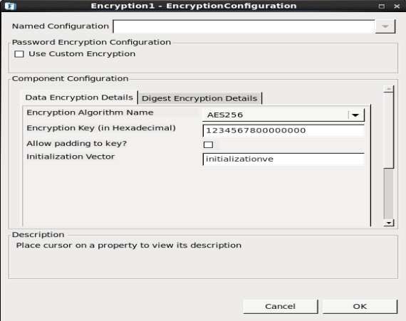Click the scrollbar up arrow
Screen dimensions: 406x321
point(389,89)
